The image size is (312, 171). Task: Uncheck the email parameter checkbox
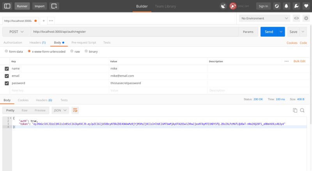7,76
